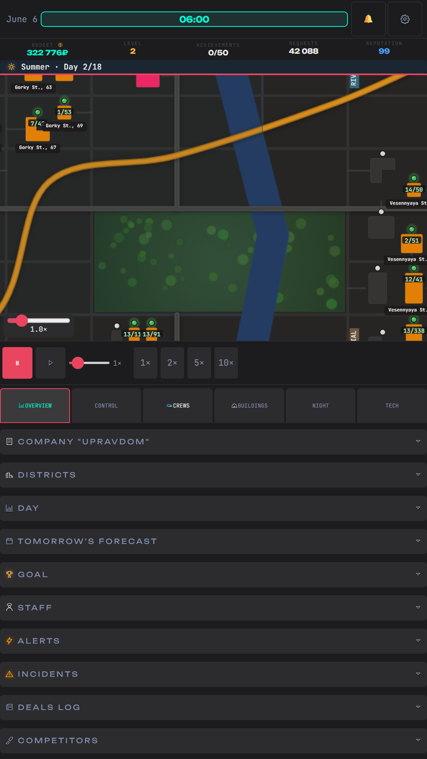
Task: Open notifications bell
Action: [368, 19]
